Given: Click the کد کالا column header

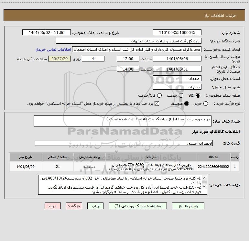Looking at the screenshot, I should (213, 157).
